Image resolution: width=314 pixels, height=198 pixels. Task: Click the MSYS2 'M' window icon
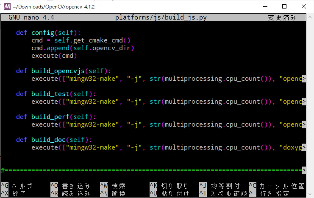click(x=7, y=6)
